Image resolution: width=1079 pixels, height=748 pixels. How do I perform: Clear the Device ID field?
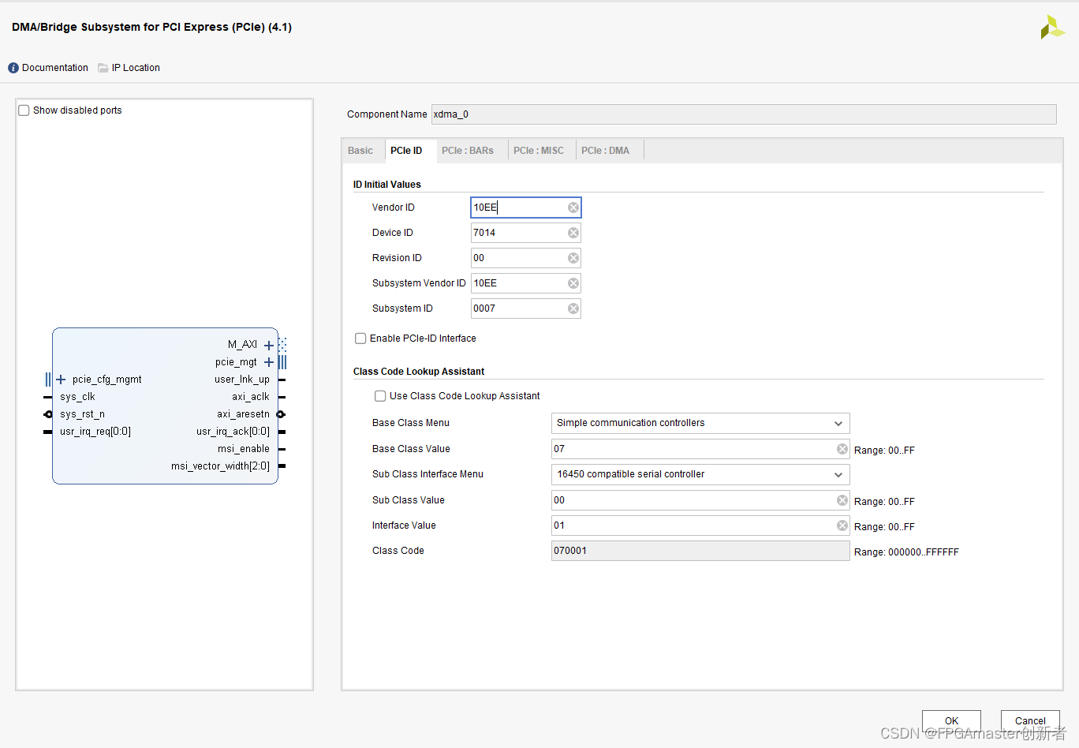[x=573, y=233]
